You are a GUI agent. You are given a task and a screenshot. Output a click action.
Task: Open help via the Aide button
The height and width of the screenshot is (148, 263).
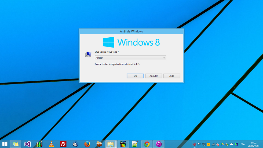[171, 76]
